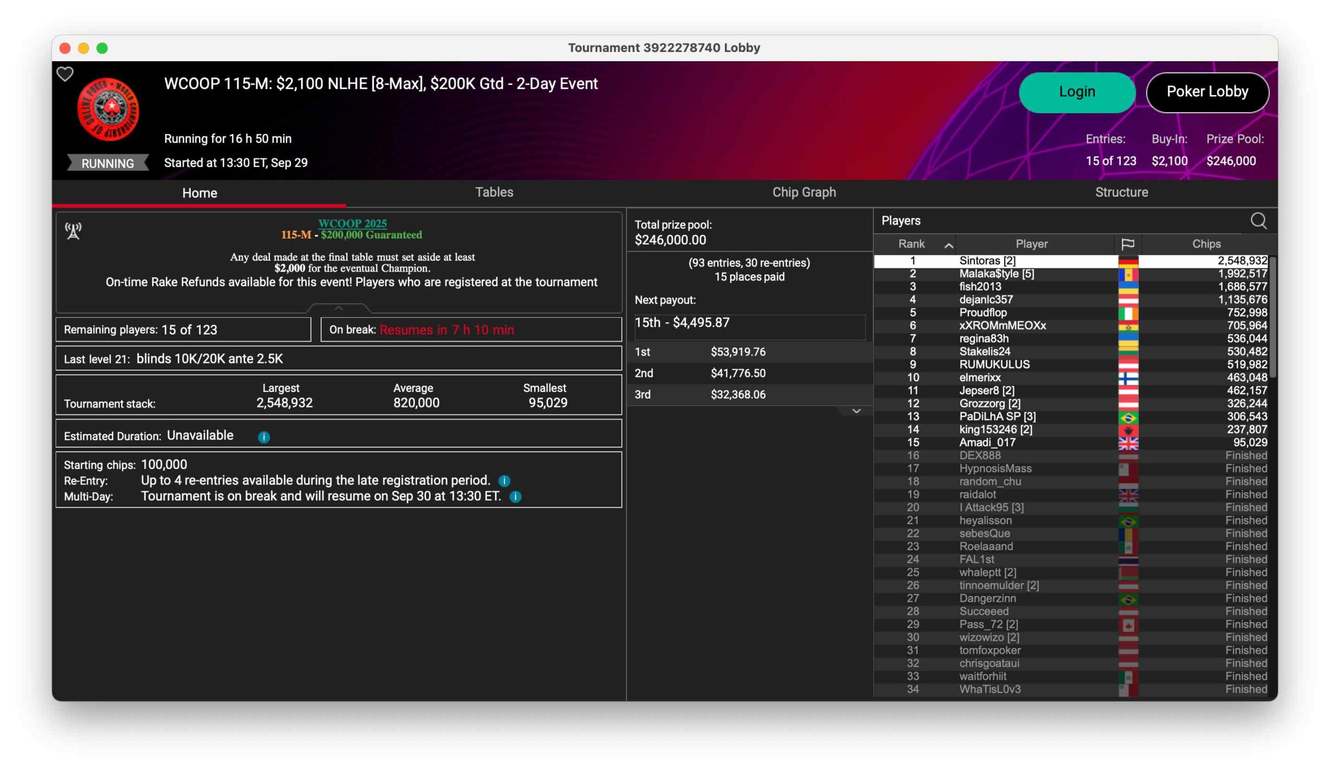Image resolution: width=1330 pixels, height=770 pixels.
Task: Click the WCOOP tournament logo
Action: pos(108,109)
